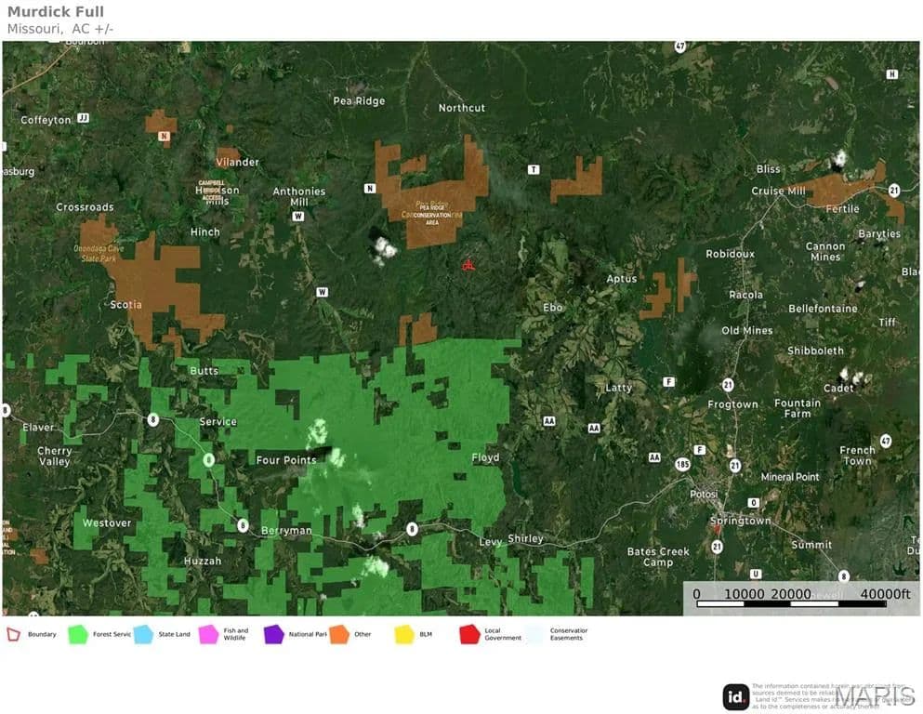The height and width of the screenshot is (714, 923).
Task: Click the Route 47 shield near French Town
Action: tap(886, 441)
